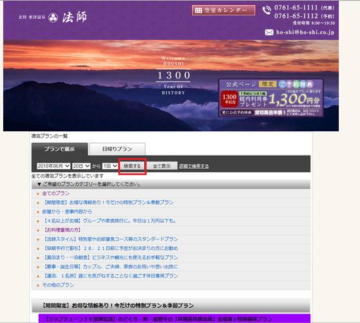Image resolution: width=360 pixels, height=323 pixels.
Task: Open 【法師スタイル】 standard plan link
Action: [110, 239]
